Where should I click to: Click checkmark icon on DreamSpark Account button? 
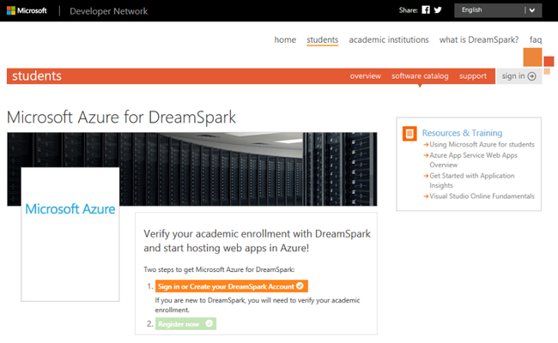(300, 286)
